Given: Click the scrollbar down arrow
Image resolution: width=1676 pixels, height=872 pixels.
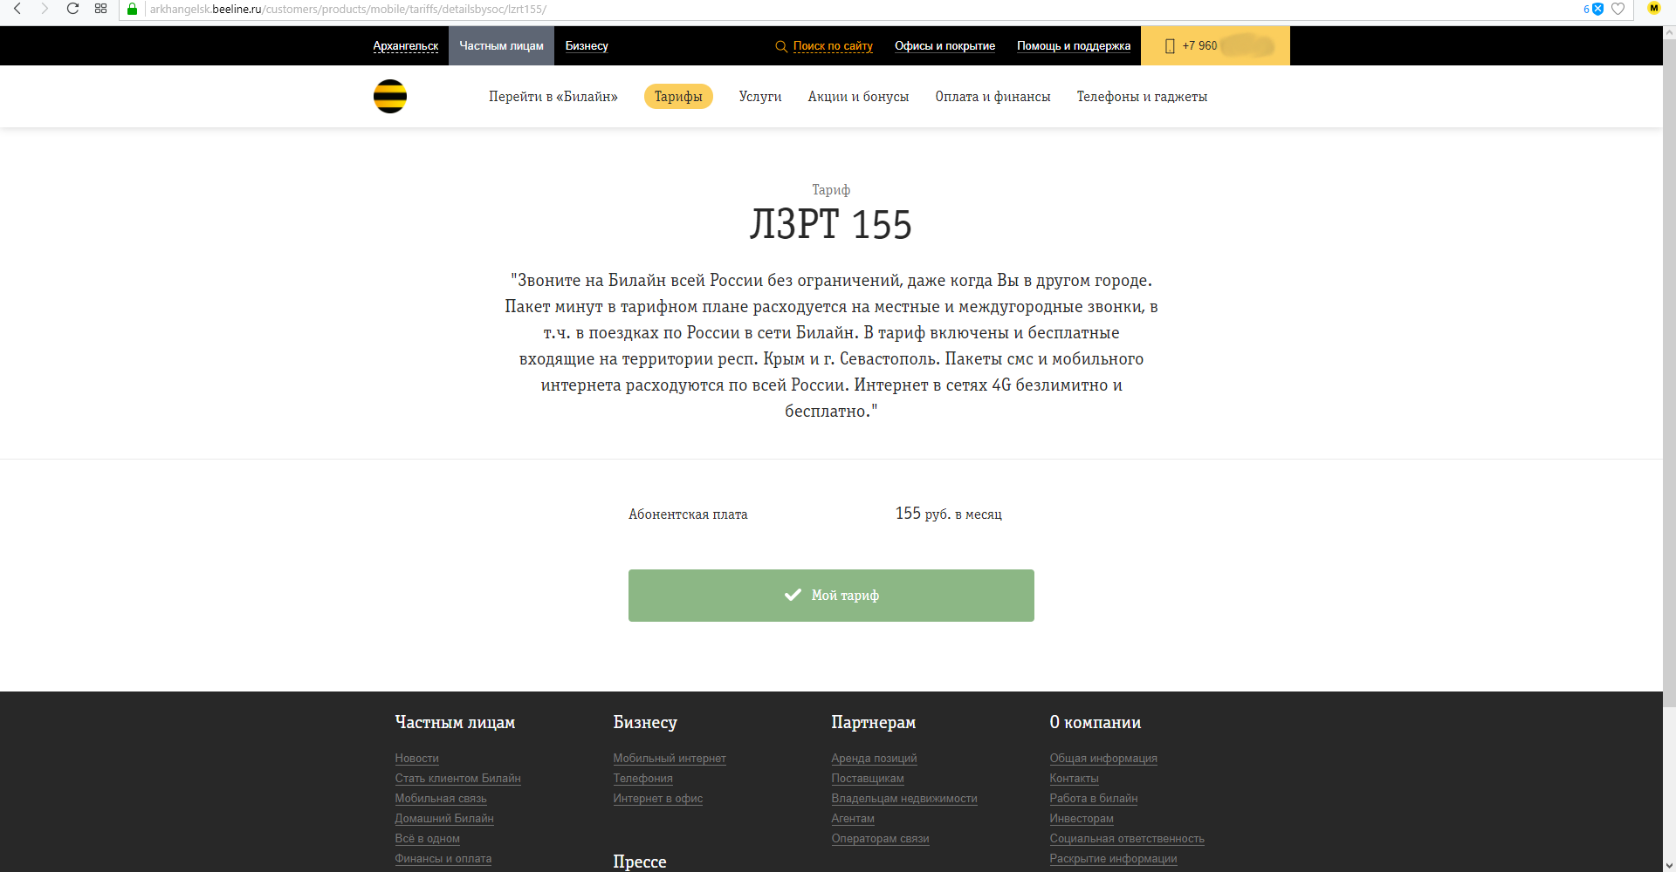Looking at the screenshot, I should 1669,865.
